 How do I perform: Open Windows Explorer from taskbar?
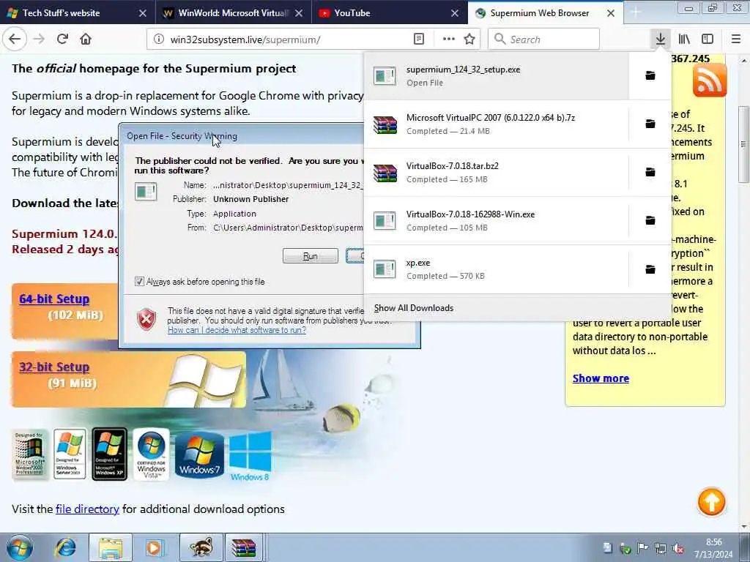click(x=111, y=547)
